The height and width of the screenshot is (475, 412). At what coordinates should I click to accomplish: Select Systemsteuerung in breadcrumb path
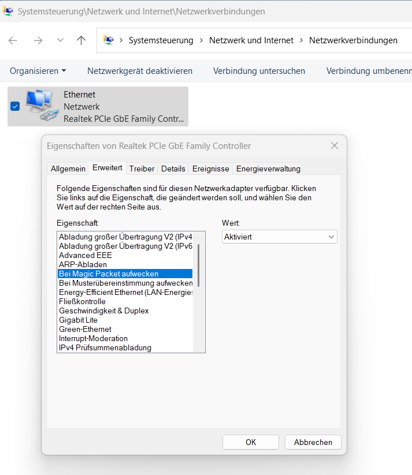(x=161, y=40)
